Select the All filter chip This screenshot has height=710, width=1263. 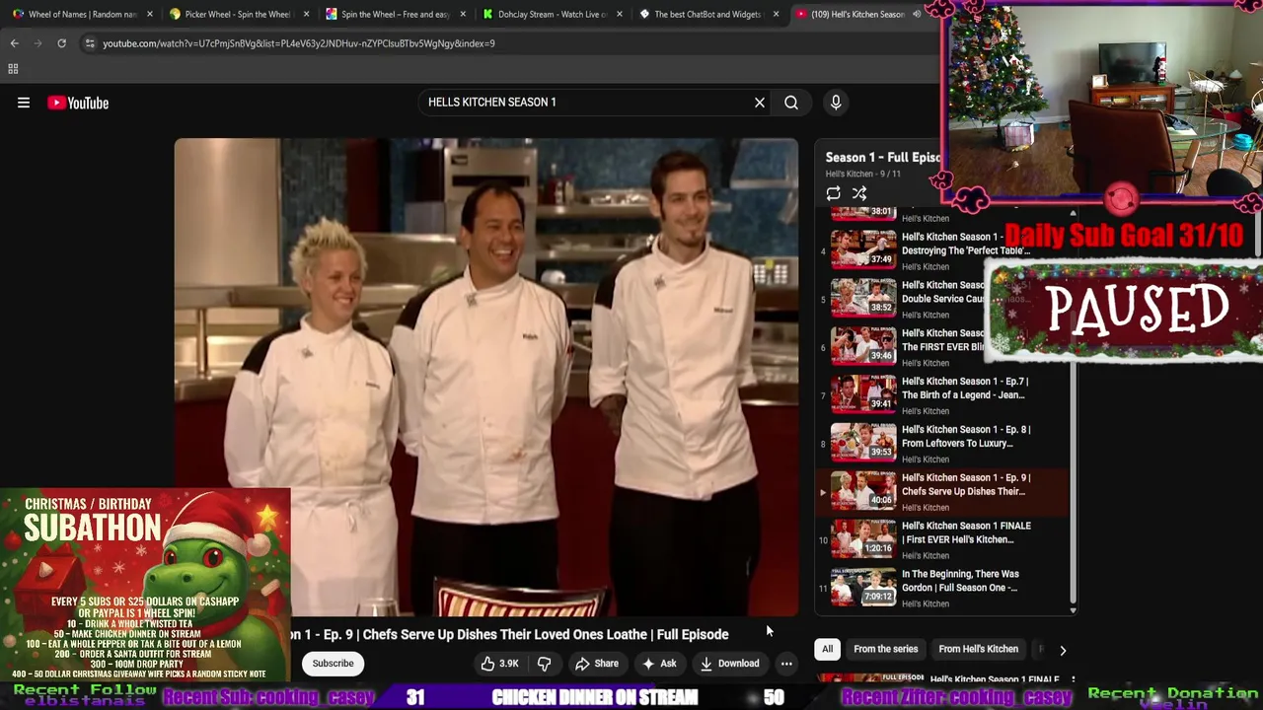[827, 649]
